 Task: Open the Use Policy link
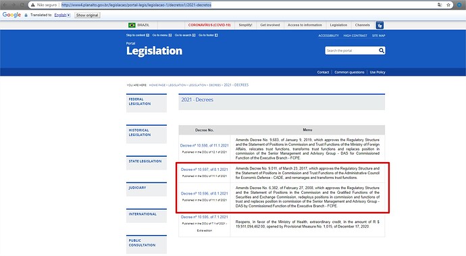[x=378, y=72]
